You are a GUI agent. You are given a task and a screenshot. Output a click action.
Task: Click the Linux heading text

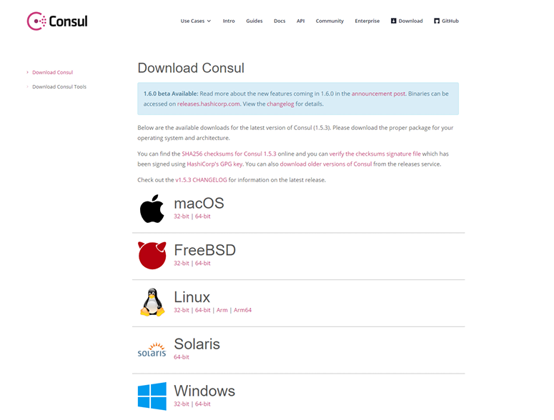click(192, 297)
